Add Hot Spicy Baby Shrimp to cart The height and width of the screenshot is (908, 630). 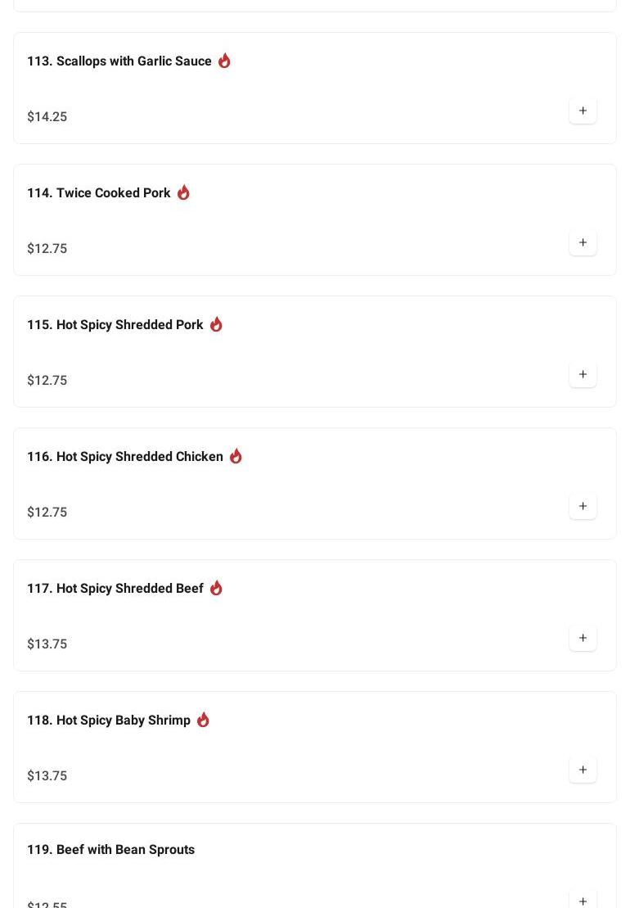pos(583,770)
